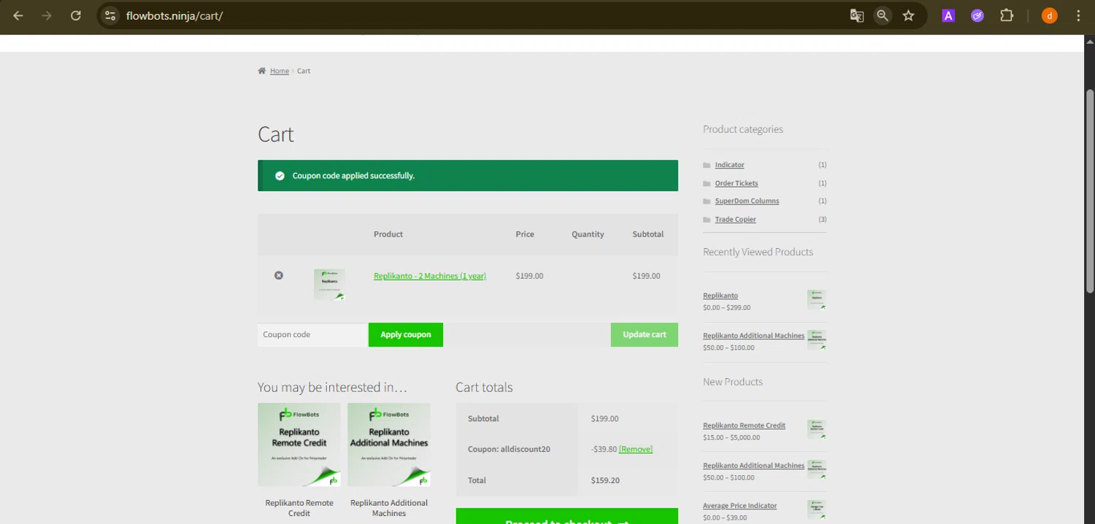Click the Update cart button

(645, 335)
